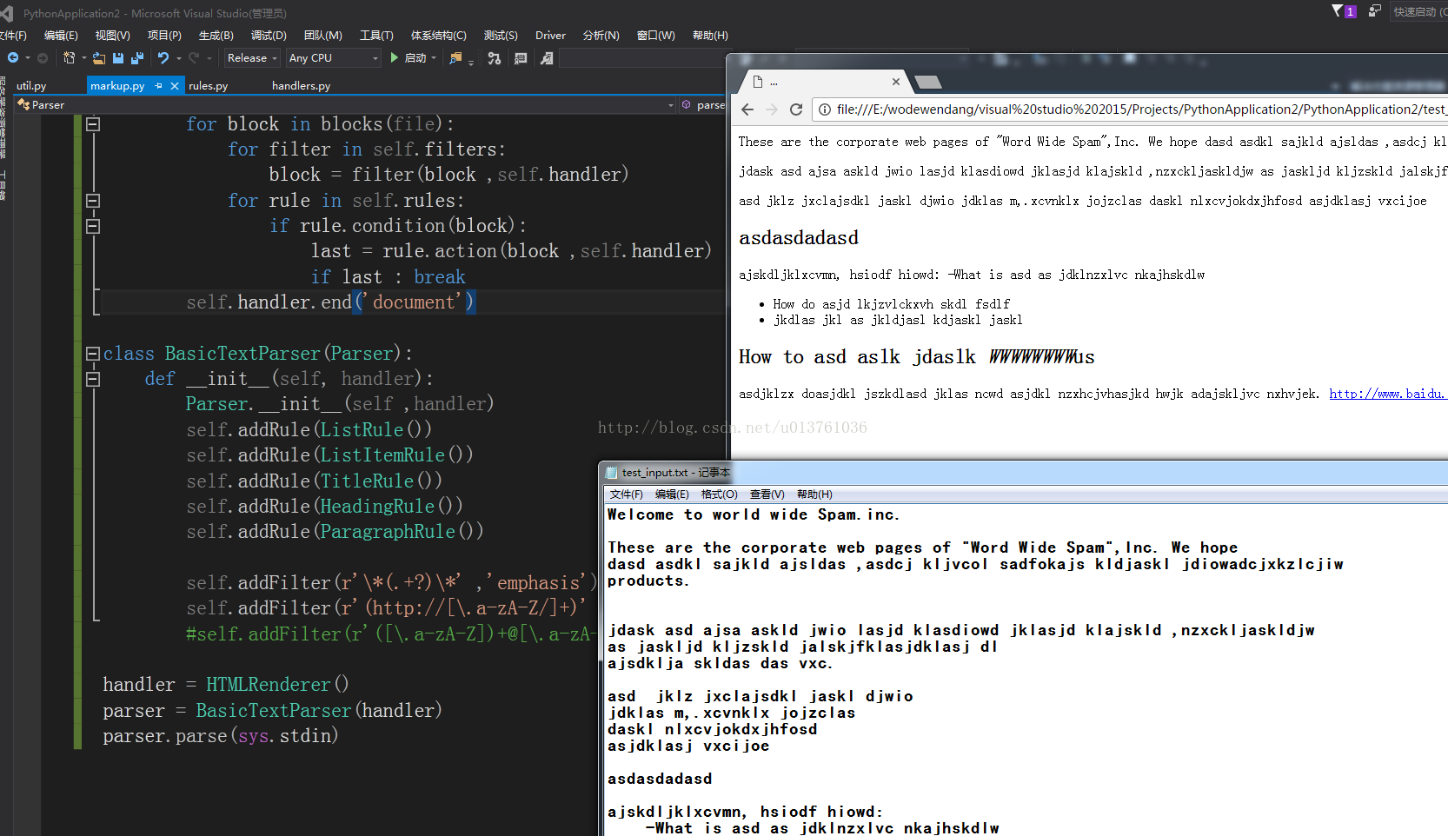
Task: Close the markup.py tab
Action: [x=175, y=85]
